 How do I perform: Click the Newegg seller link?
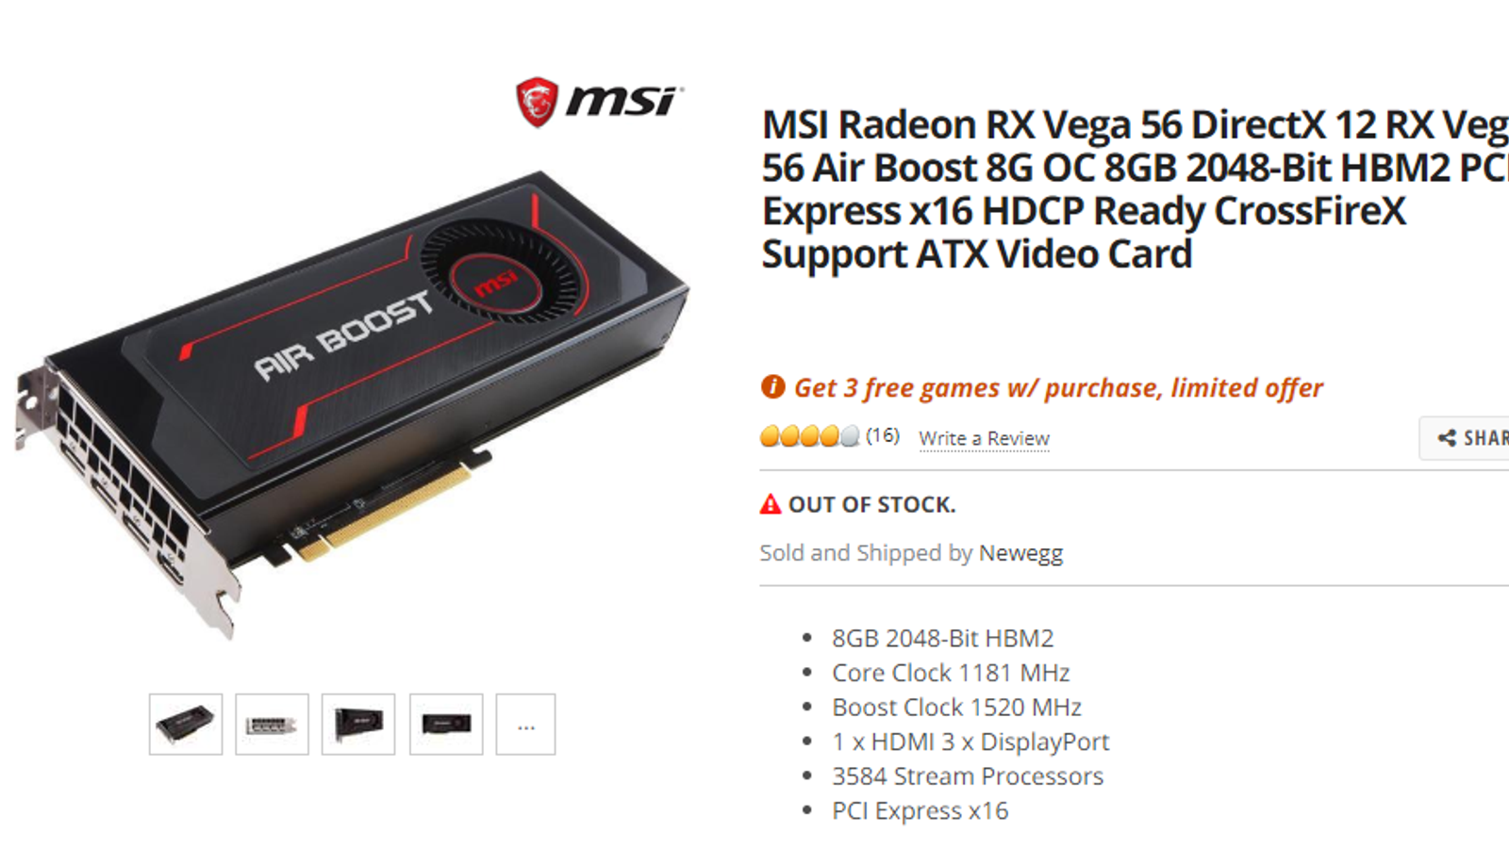click(x=1020, y=553)
